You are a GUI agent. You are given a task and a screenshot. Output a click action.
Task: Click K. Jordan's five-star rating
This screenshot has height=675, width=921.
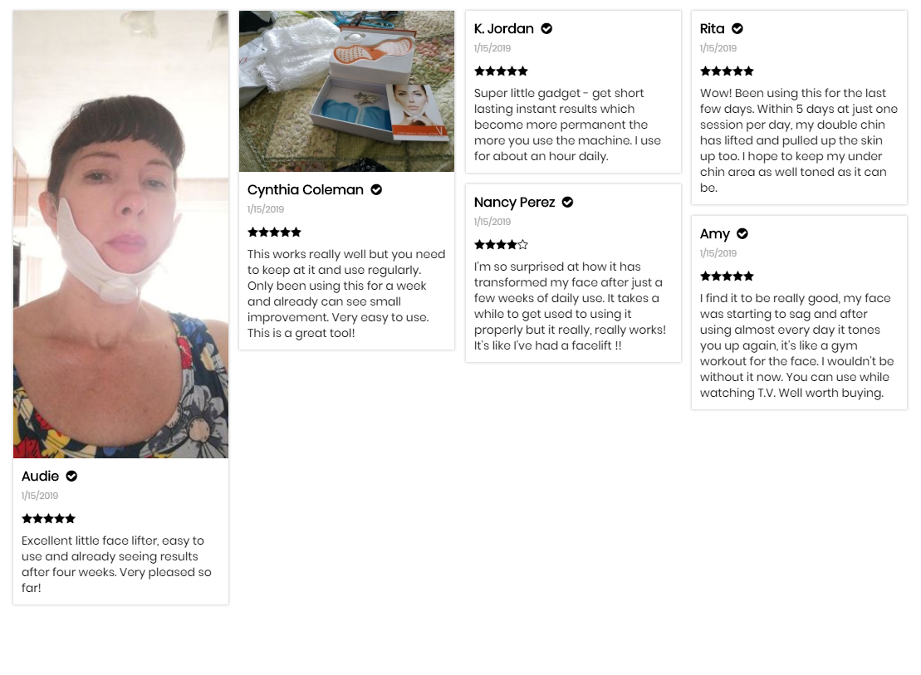(x=501, y=71)
